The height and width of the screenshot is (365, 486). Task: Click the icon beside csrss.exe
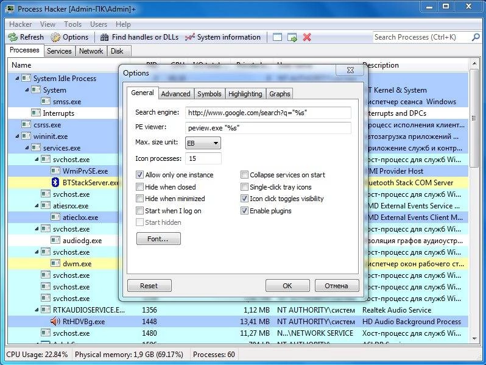[26, 125]
